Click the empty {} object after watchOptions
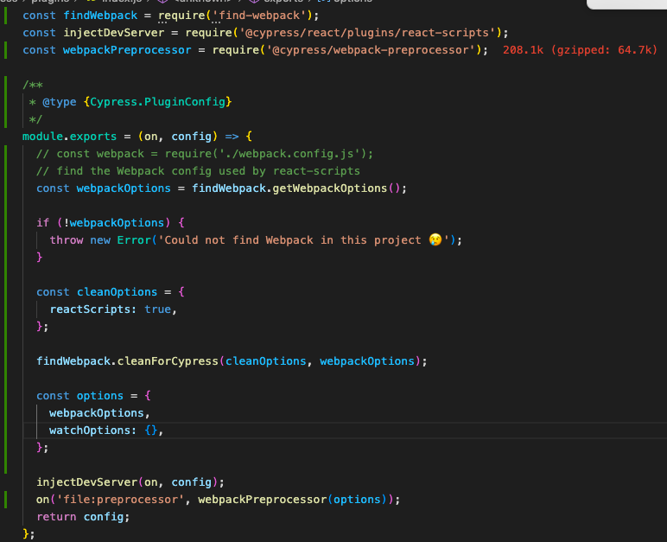667x542 pixels. click(151, 430)
